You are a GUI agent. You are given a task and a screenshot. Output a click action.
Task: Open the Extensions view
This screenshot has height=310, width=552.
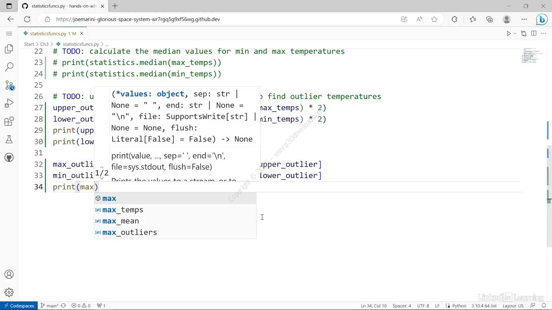point(9,121)
